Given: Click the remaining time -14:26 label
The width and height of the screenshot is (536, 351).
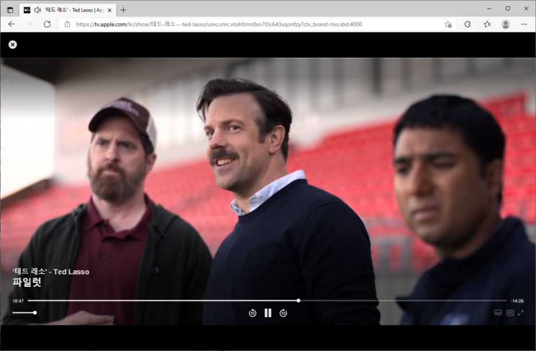Looking at the screenshot, I should click(517, 301).
